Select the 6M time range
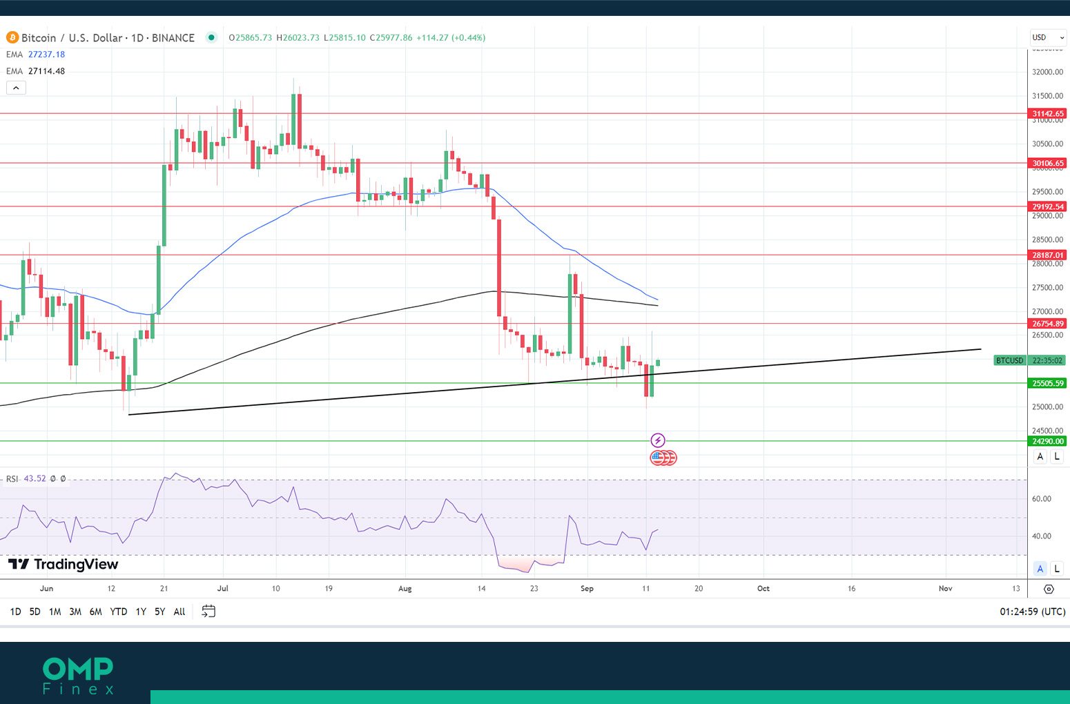The image size is (1070, 704). point(96,612)
